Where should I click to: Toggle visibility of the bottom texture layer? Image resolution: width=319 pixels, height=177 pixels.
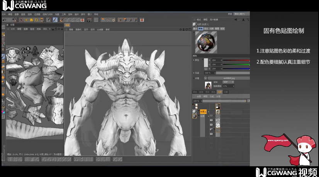(x=211, y=134)
